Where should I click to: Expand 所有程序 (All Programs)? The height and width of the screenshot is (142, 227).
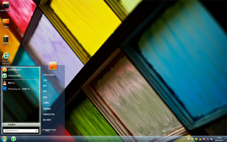(x=21, y=125)
